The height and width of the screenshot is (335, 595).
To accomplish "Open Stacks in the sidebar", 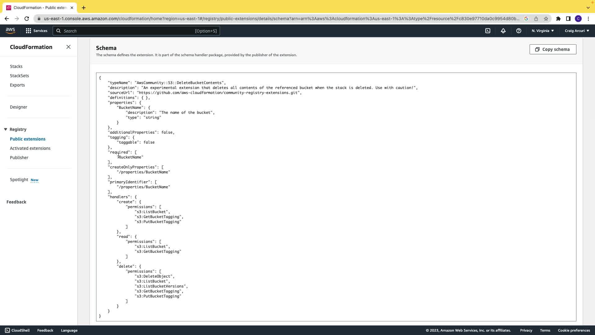I will coord(16,66).
